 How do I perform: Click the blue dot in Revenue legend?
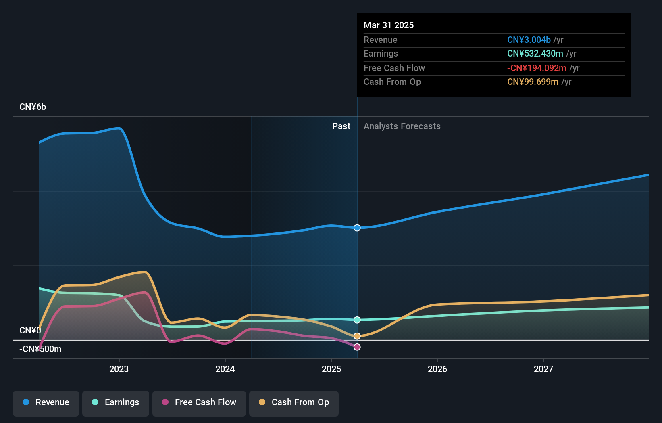point(26,402)
